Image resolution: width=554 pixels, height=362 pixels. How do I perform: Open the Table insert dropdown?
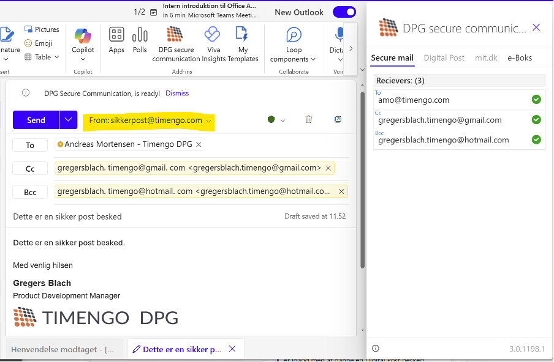(x=41, y=57)
